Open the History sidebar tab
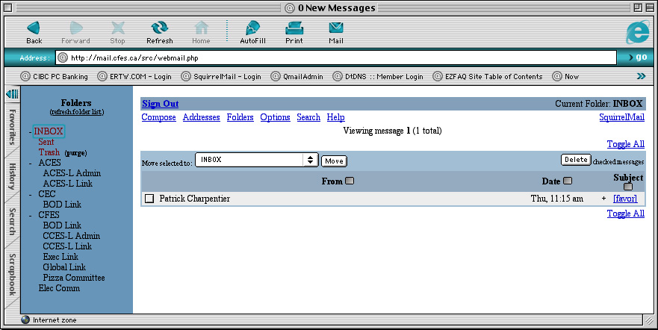This screenshot has height=330, width=658. (x=12, y=179)
